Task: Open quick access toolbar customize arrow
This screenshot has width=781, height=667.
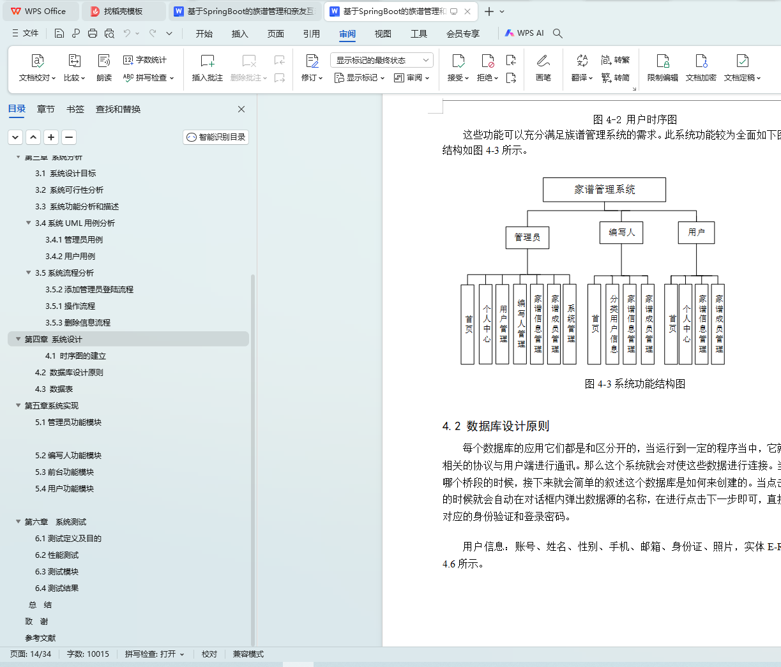Action: [x=169, y=33]
